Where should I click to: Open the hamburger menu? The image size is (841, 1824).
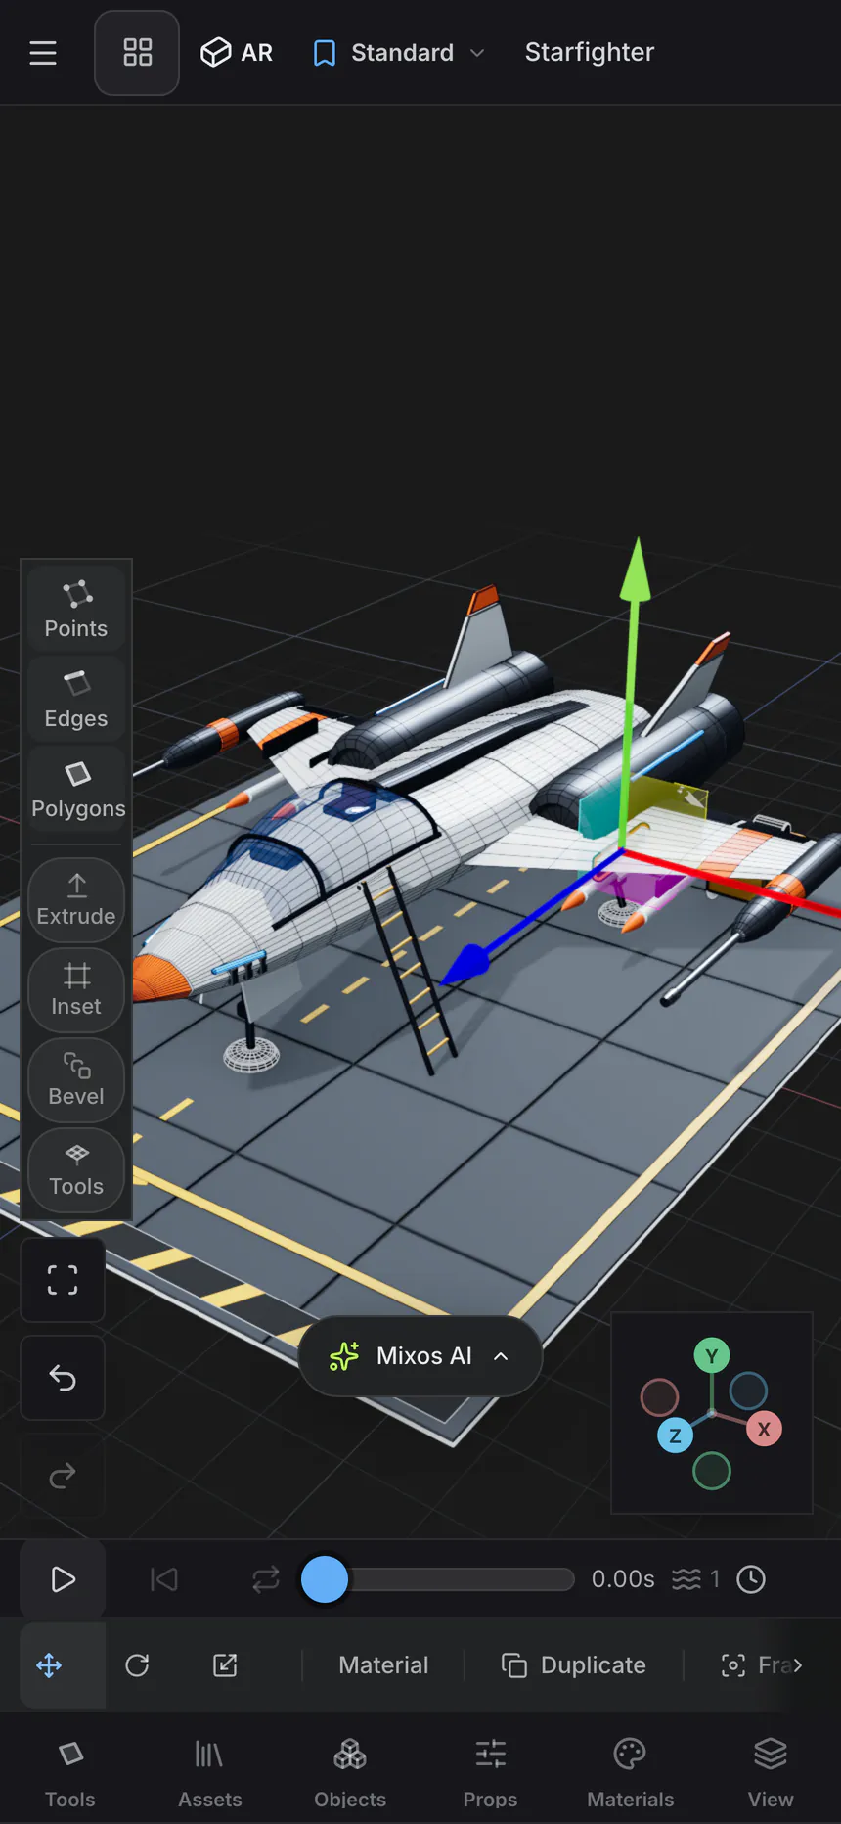[x=43, y=53]
